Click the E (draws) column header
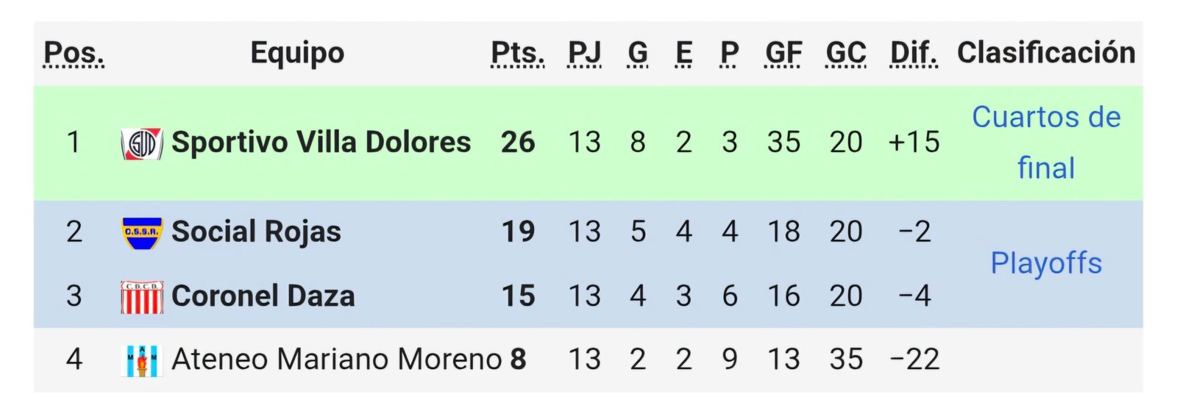 683,53
